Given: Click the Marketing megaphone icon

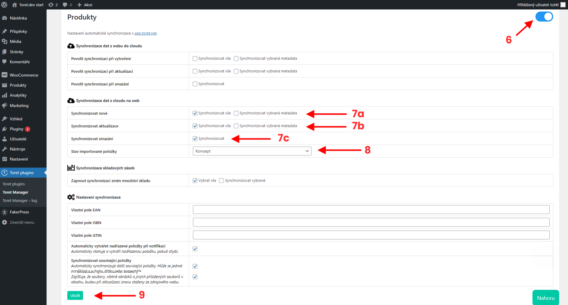Looking at the screenshot, I should (4, 105).
